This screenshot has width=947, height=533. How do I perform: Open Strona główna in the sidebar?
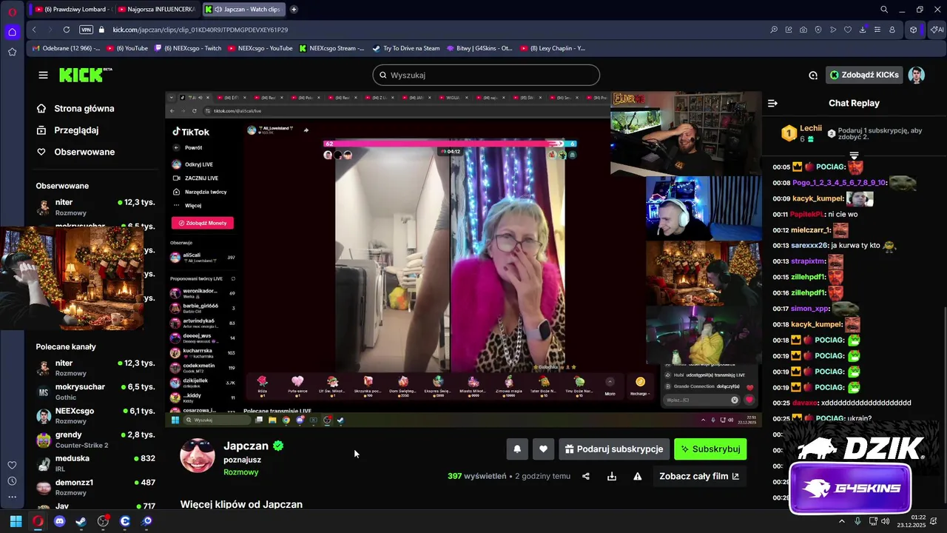[84, 108]
